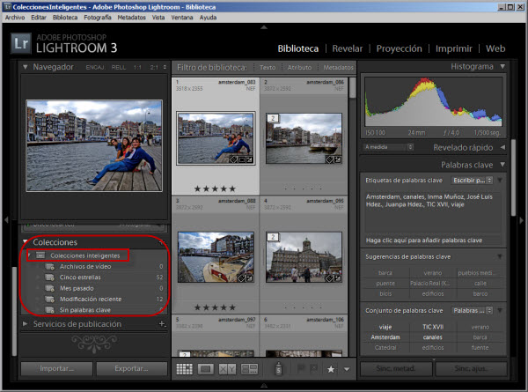Click the Importar... button
528x392 pixels.
coord(56,369)
